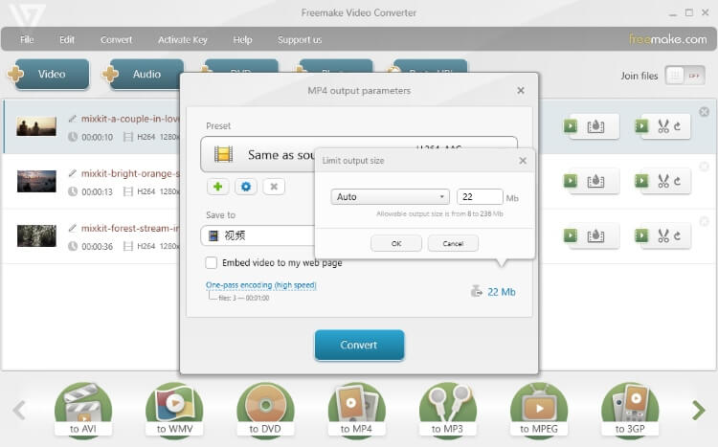The width and height of the screenshot is (718, 447).
Task: Open the Activate Key menu
Action: coord(183,40)
